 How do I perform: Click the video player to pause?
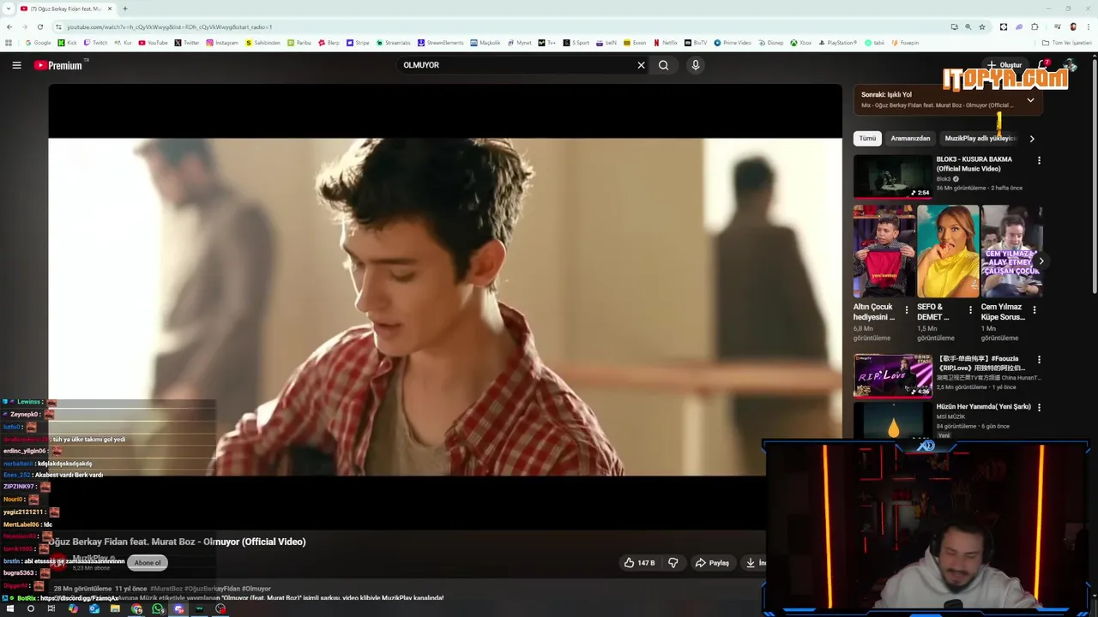click(x=445, y=307)
